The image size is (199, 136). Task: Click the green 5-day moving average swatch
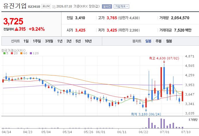coord(4,53)
